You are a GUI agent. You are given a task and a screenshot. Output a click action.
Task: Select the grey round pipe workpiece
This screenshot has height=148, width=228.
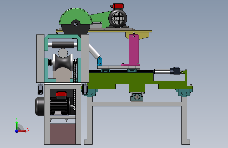click(63, 53)
